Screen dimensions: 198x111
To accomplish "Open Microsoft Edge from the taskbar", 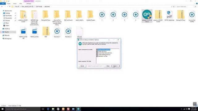I will click(48, 109).
